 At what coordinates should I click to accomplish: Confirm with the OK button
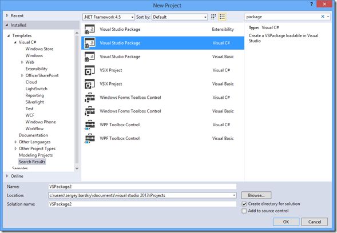click(286, 222)
